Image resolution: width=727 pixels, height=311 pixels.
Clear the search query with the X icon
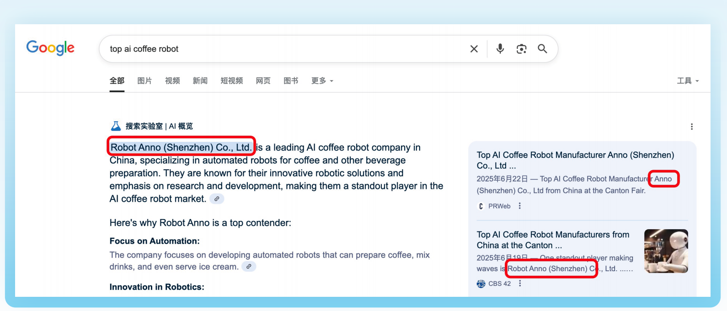(474, 49)
